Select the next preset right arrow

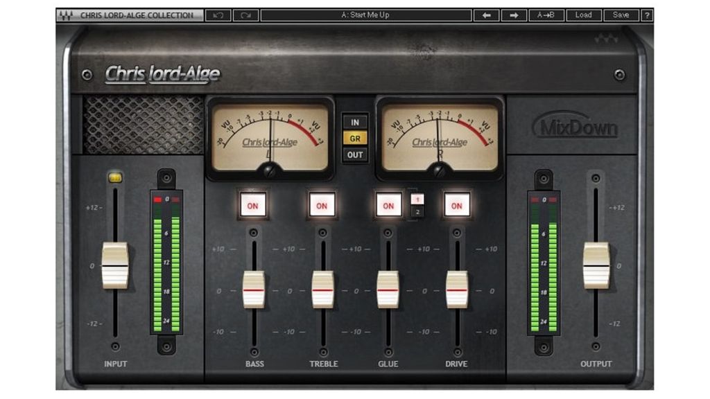(x=513, y=15)
